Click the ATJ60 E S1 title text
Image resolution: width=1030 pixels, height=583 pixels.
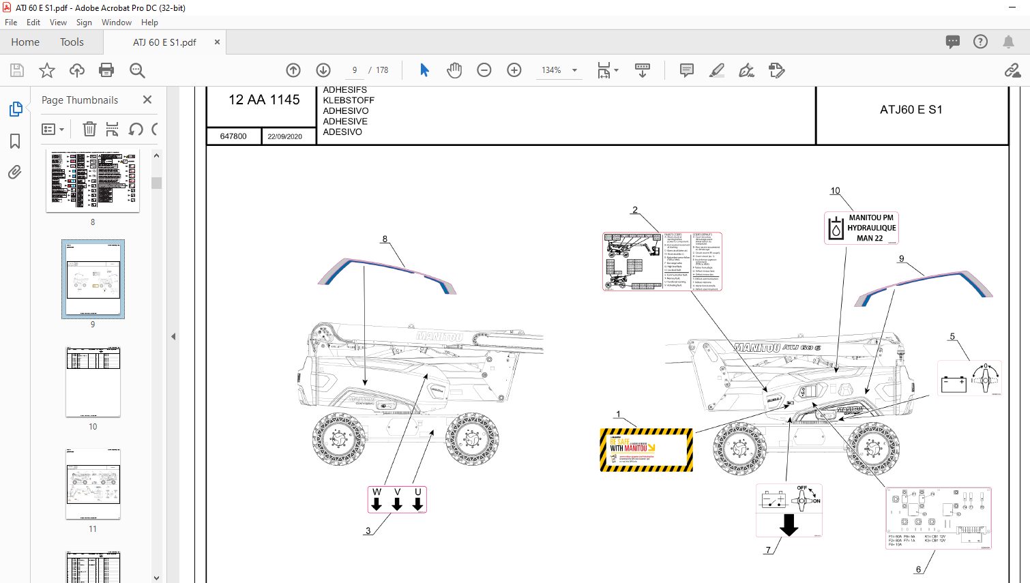pyautogui.click(x=911, y=110)
